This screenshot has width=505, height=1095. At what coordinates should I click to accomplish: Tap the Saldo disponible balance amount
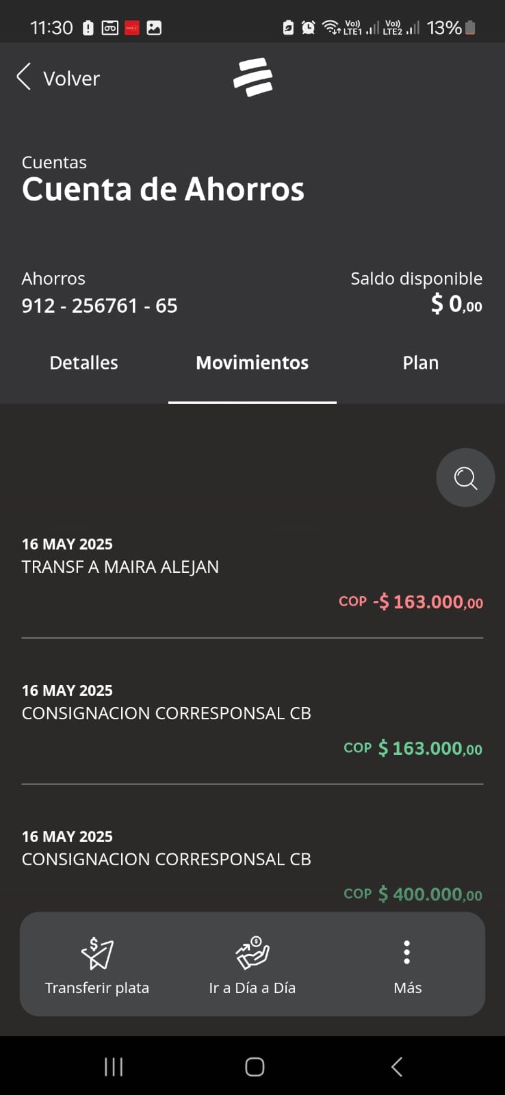coord(456,304)
